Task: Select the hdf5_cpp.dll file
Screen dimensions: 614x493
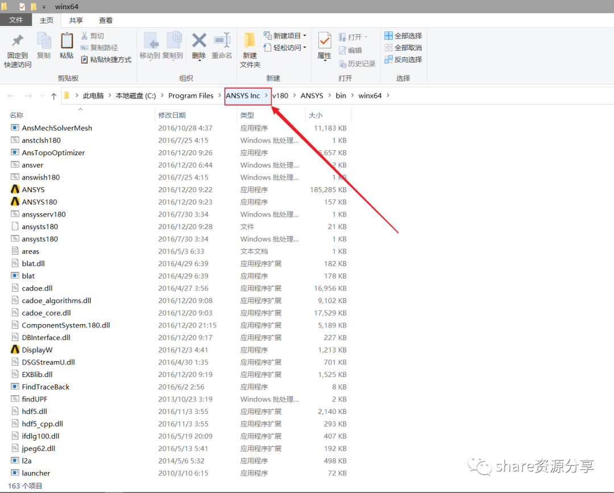Action: pyautogui.click(x=42, y=424)
